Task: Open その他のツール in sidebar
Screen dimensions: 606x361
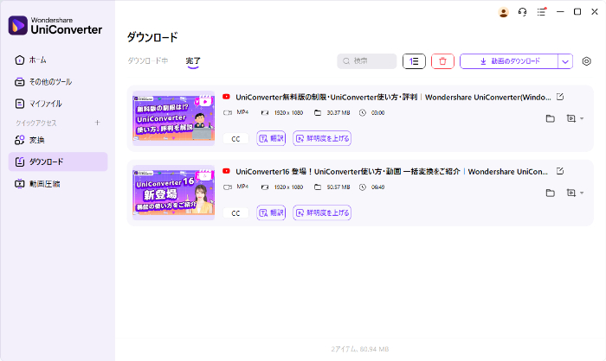Action: pyautogui.click(x=58, y=82)
